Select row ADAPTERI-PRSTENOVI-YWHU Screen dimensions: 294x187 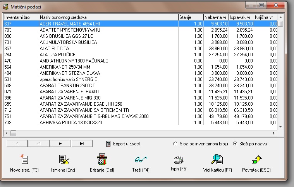click(140, 30)
